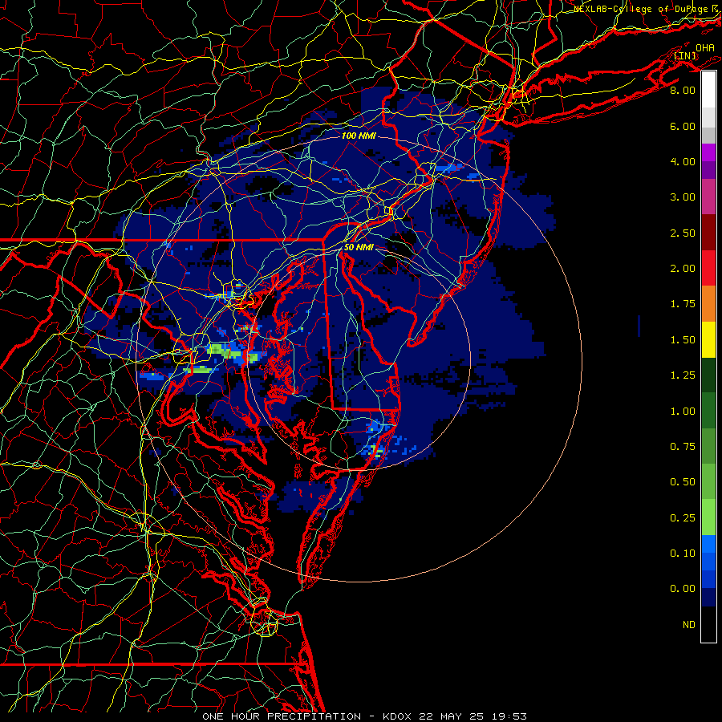Click the "1.25" legend value
Screen dimensions: 722x722
pos(683,375)
